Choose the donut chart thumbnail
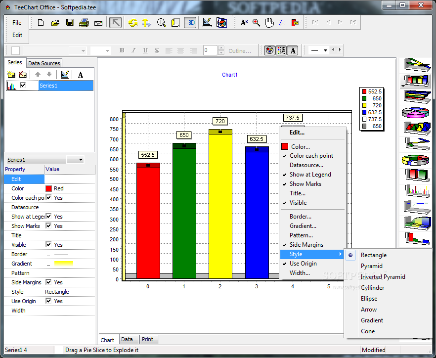 (416, 160)
